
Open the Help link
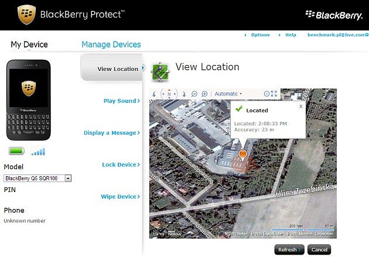coord(291,35)
